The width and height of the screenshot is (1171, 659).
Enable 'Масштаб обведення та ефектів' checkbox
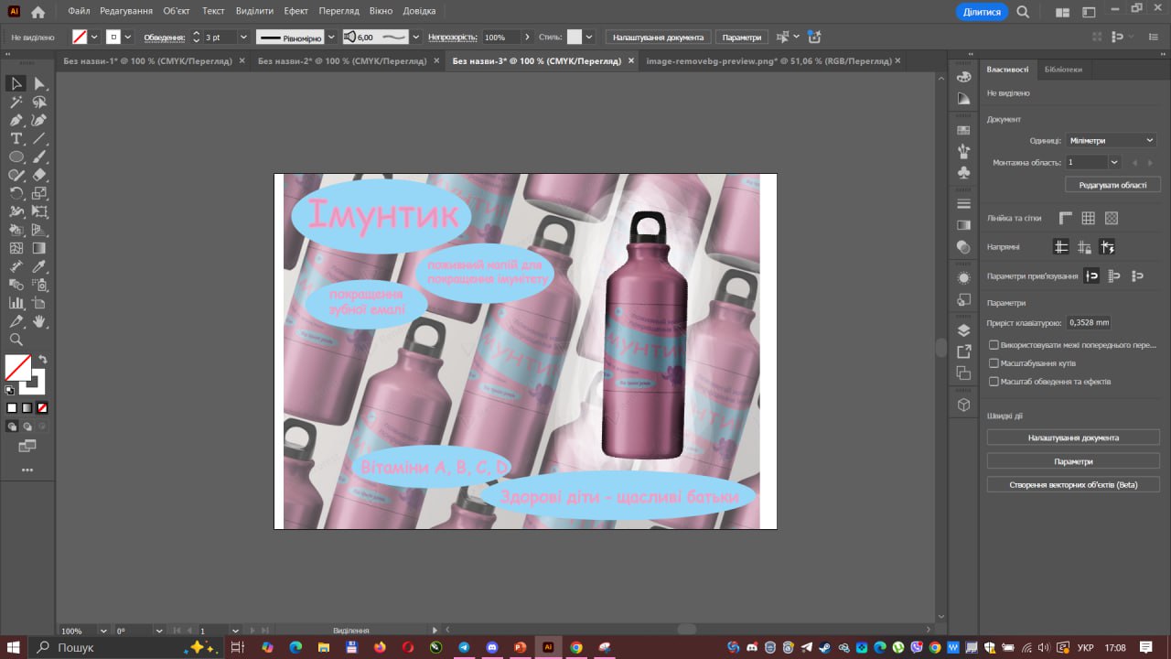(x=994, y=382)
